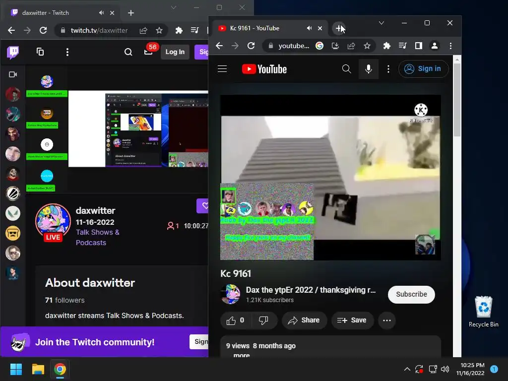Reload the Twitch page
This screenshot has height=381, width=508.
[43, 30]
